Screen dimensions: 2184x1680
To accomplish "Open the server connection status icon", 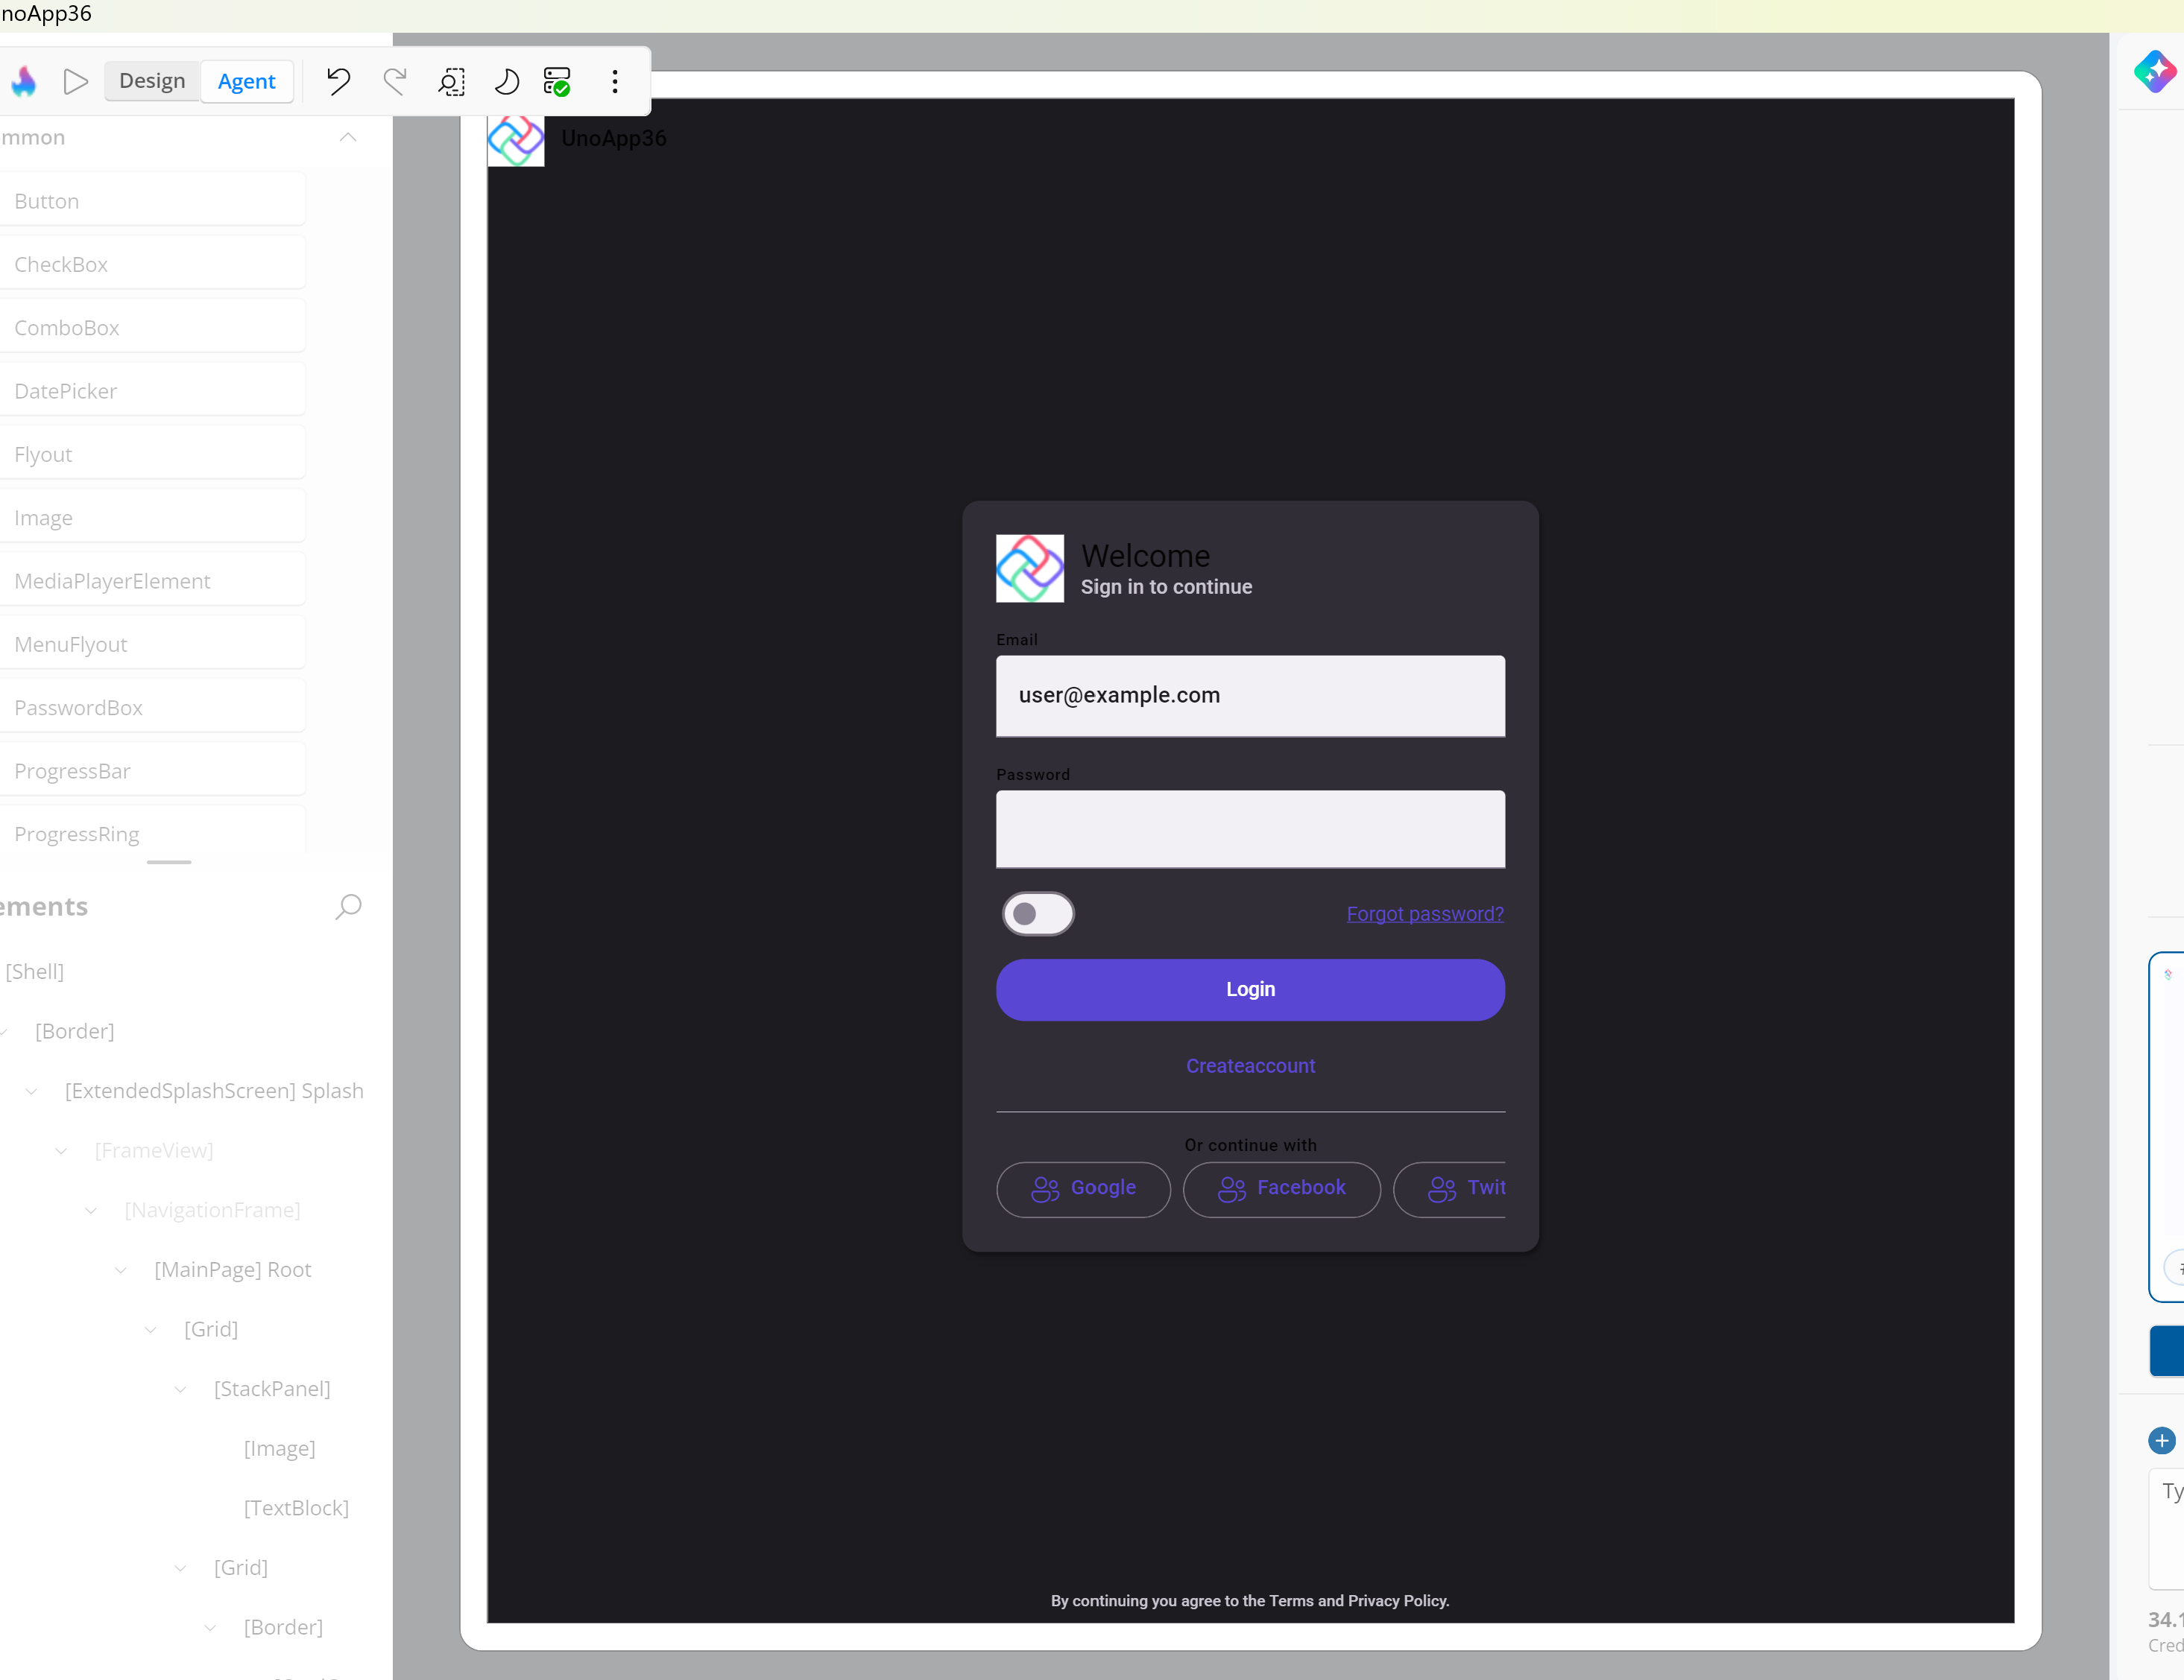I will tap(557, 81).
